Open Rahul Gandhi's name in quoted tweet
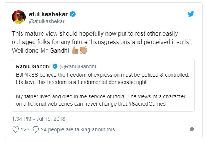The height and width of the screenshot is (142, 206). pyautogui.click(x=33, y=66)
